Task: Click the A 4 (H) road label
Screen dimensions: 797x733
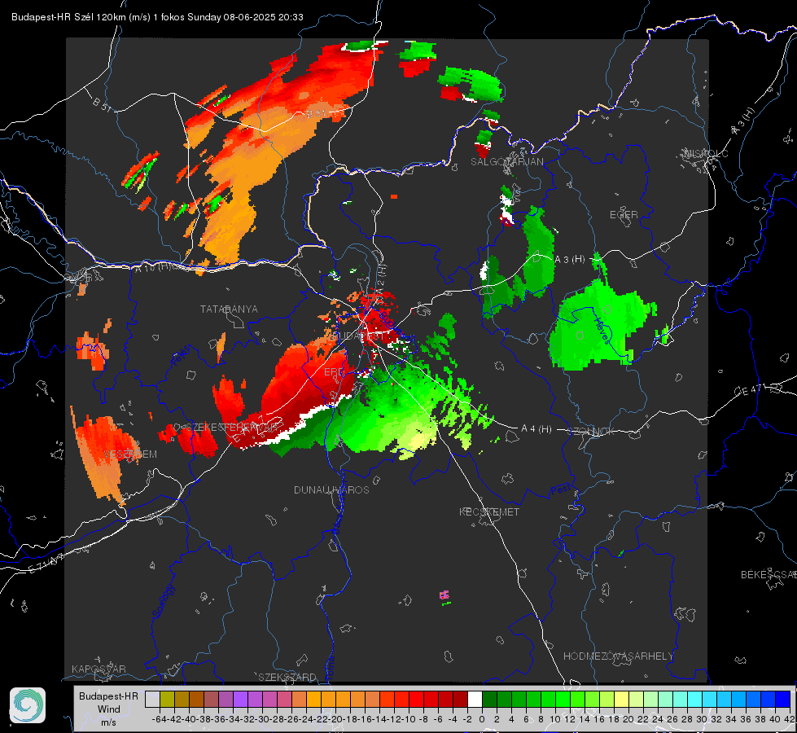Action: tap(536, 429)
